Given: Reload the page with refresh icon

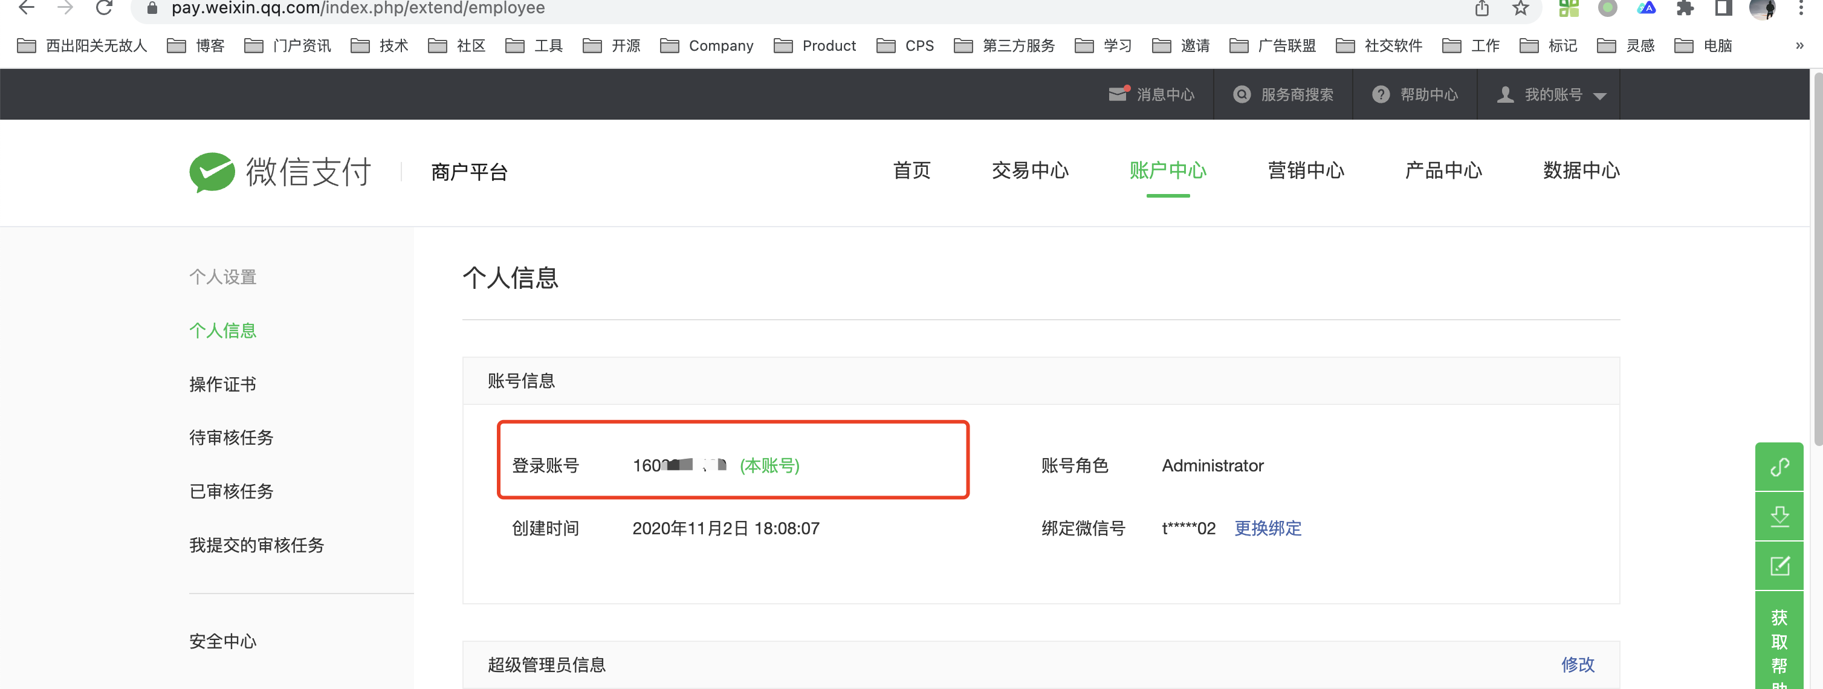Looking at the screenshot, I should [x=104, y=8].
